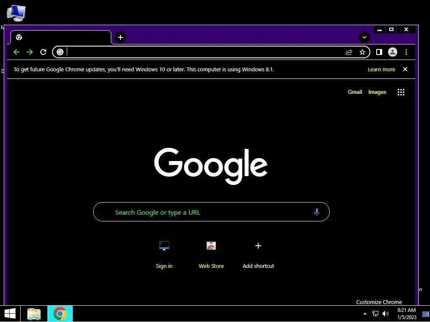
Task: Open the profile avatar menu
Action: click(x=393, y=52)
